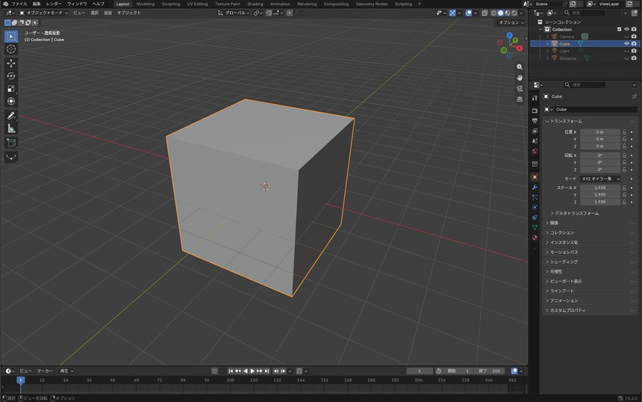This screenshot has height=402, width=642.
Task: Toggle Collection exclude checkbox in outliner
Action: pos(619,29)
